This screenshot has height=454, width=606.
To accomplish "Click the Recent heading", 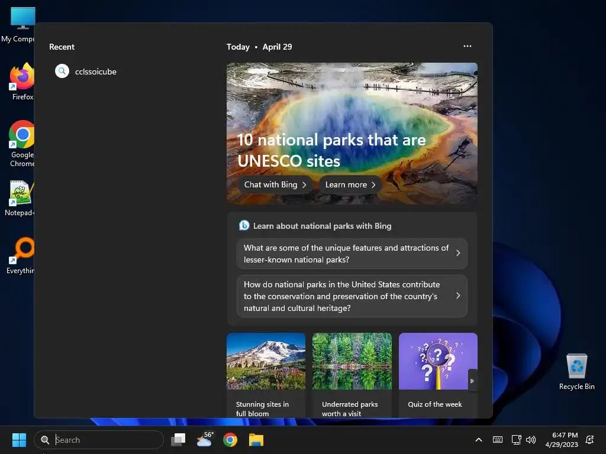I will 62,47.
